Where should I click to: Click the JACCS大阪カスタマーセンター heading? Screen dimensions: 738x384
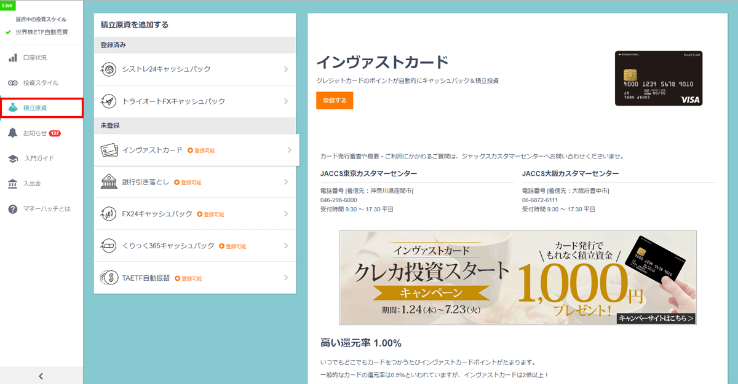tap(570, 174)
